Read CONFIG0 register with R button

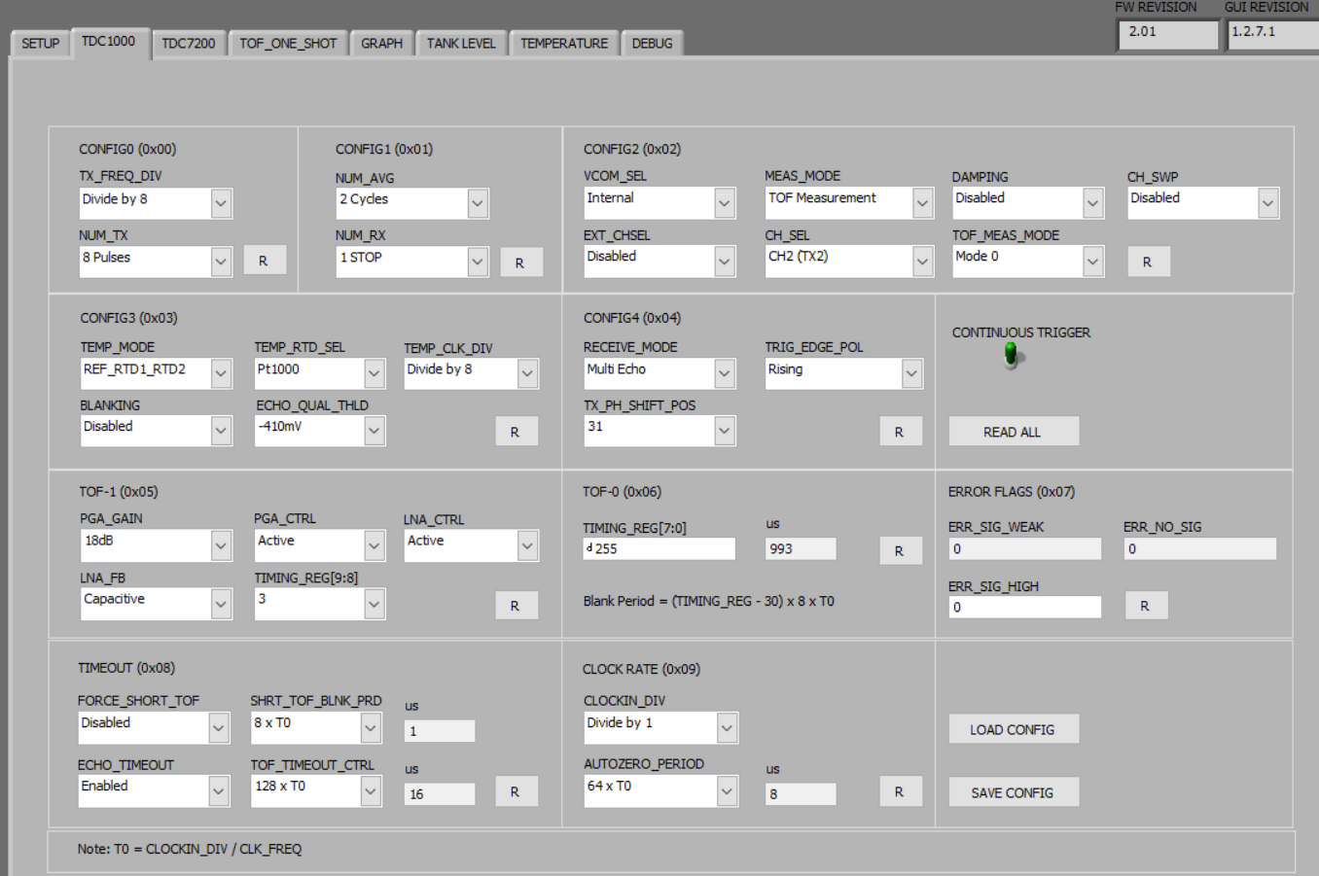click(x=264, y=261)
